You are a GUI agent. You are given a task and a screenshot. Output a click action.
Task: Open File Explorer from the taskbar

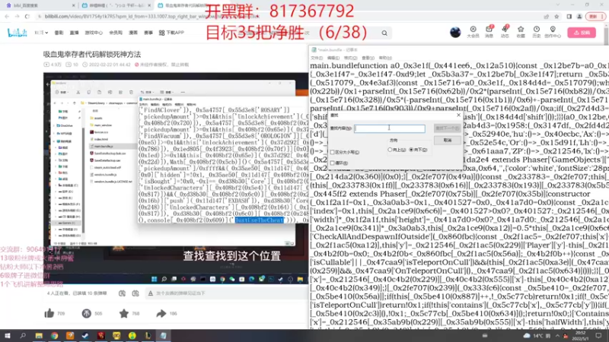click(x=39, y=336)
